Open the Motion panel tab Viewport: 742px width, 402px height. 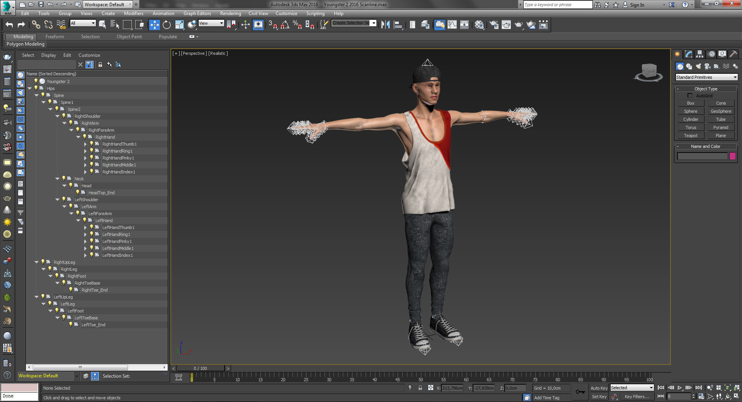point(711,54)
